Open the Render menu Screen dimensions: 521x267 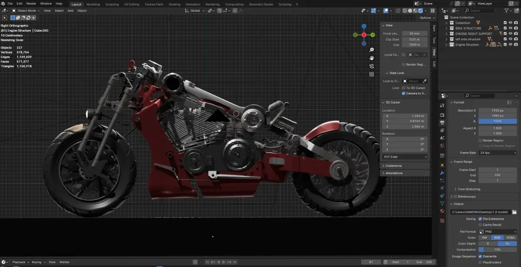click(31, 3)
